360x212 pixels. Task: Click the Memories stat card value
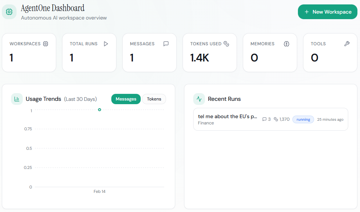pos(254,58)
